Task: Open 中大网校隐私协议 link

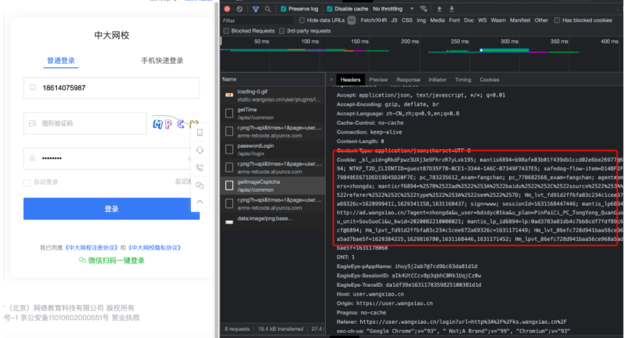Action: 155,247
